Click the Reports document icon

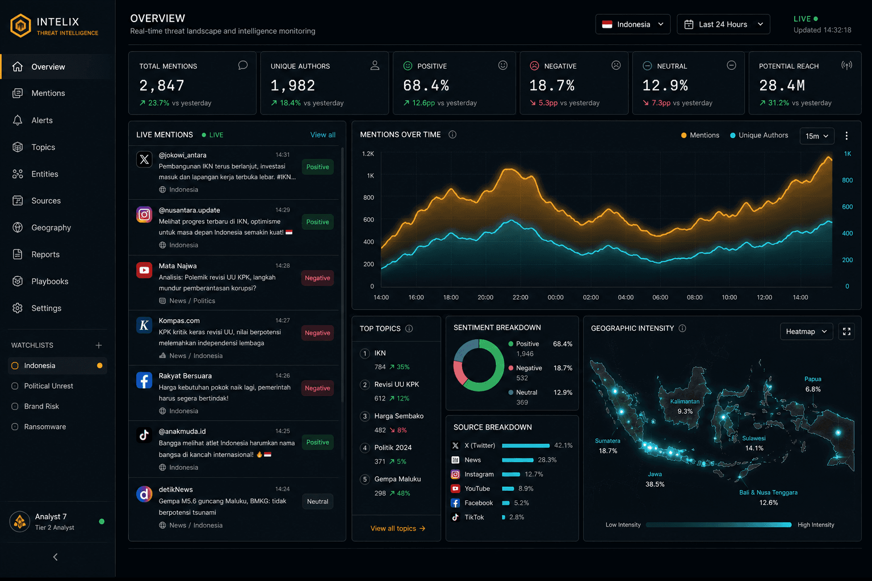[18, 254]
